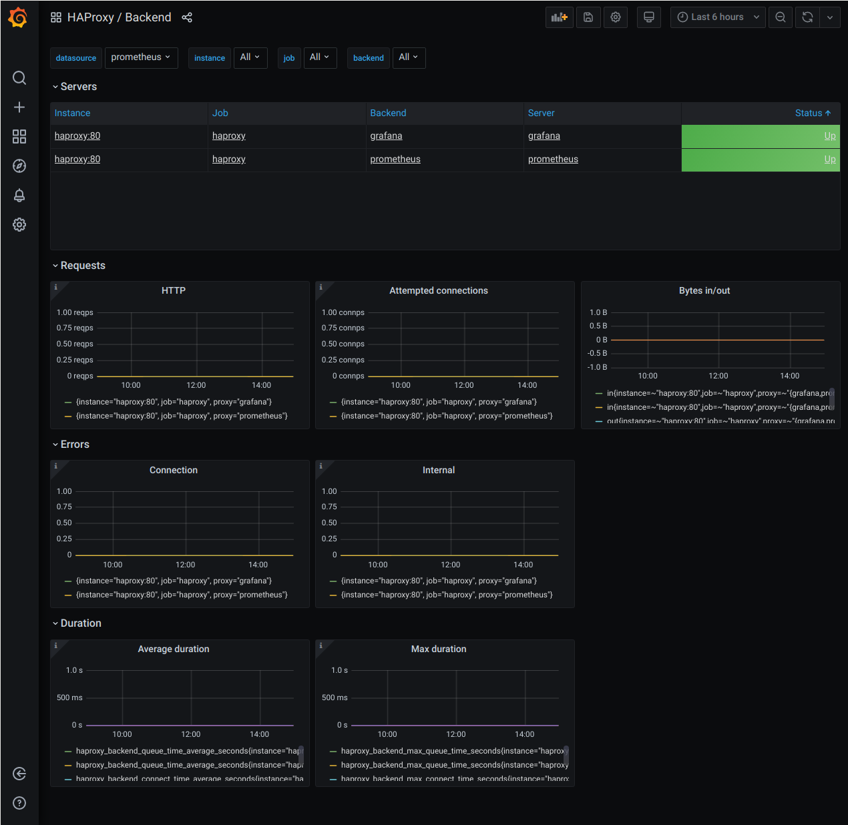Sort table by Instance column
Viewport: 848px width, 825px height.
[x=72, y=113]
